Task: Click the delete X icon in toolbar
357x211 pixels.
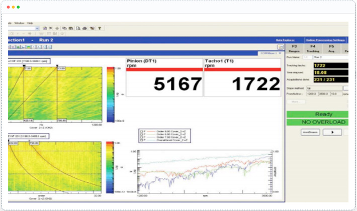Action: (x=51, y=28)
